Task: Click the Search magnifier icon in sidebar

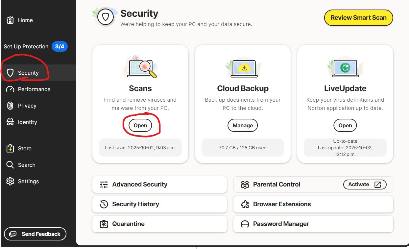Action: coord(10,165)
